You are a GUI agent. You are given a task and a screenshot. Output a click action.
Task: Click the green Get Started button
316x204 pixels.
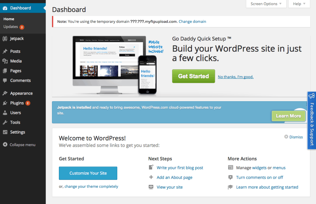pos(193,76)
